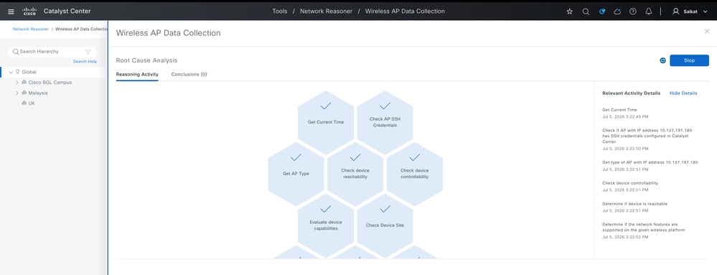Click the 'Determine if the network features' entry
The width and height of the screenshot is (717, 275).
pos(643,227)
